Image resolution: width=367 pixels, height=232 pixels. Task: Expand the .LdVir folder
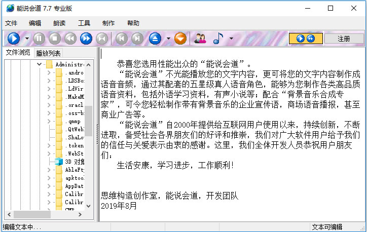(x=49, y=89)
